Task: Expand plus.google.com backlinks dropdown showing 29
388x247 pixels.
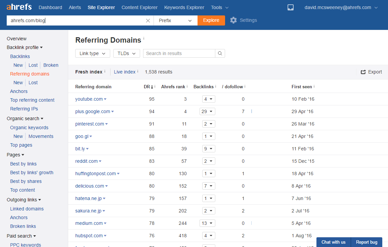Action: (207, 111)
